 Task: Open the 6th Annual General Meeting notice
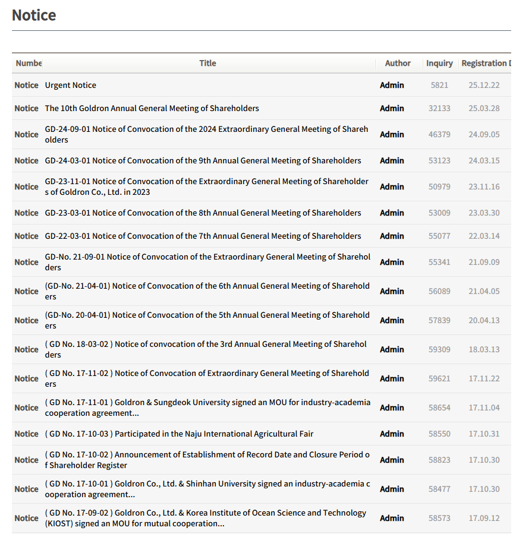207,291
